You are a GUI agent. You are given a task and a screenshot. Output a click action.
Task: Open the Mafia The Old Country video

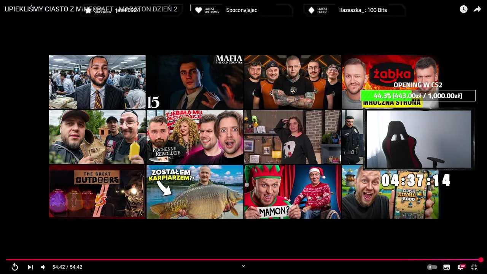(195, 82)
